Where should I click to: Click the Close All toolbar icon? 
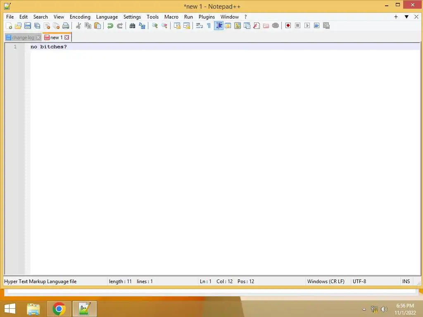[x=56, y=26]
